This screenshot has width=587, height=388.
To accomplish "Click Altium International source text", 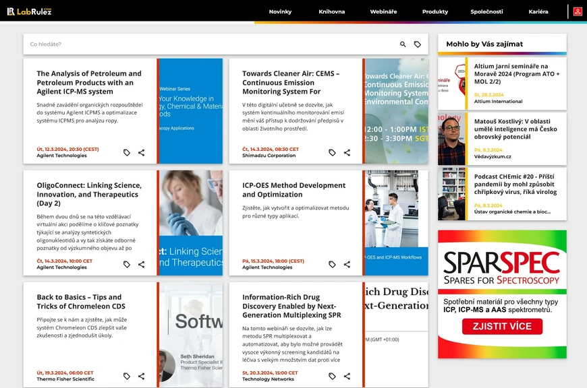I will [x=499, y=101].
